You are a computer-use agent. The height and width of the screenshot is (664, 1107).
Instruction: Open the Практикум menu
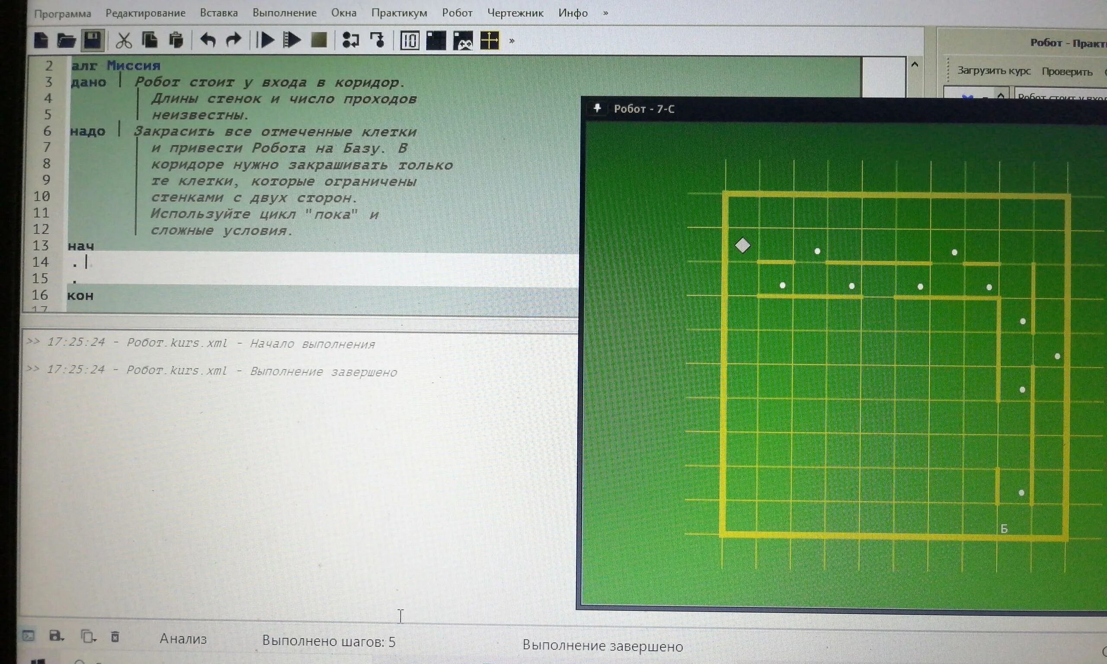[399, 13]
